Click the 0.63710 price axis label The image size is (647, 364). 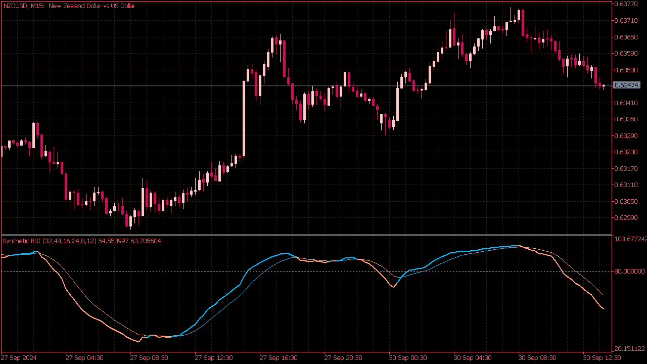pos(626,21)
